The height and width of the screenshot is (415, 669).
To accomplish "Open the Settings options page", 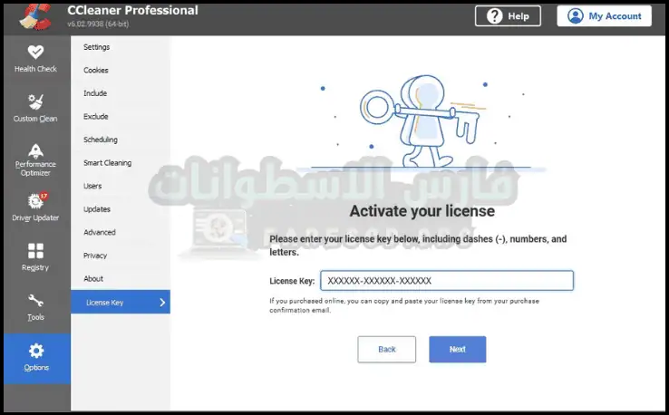I will (97, 46).
